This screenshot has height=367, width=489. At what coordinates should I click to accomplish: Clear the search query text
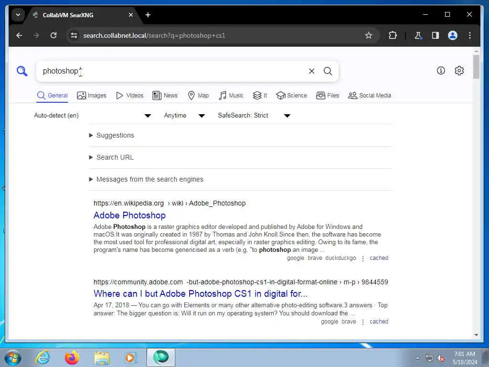coord(311,71)
